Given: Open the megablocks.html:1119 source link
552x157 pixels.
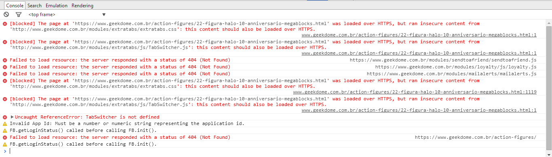Looking at the screenshot, I should 415,92.
